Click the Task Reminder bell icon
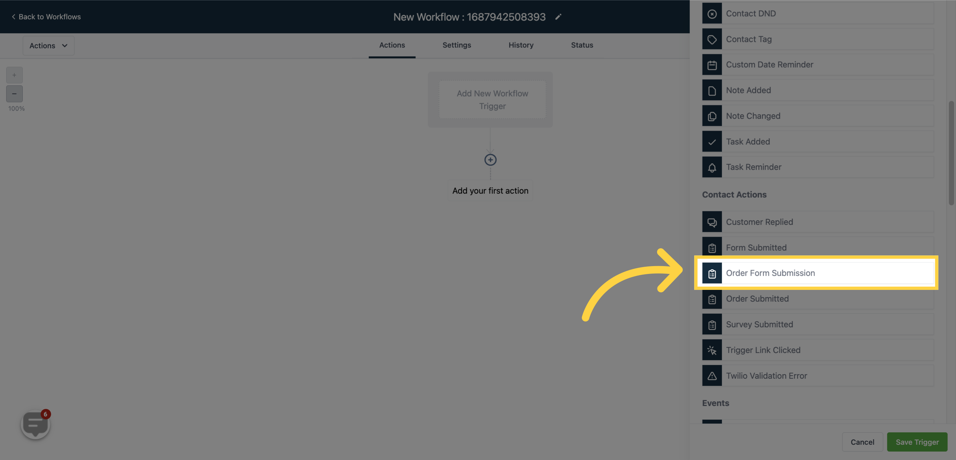 pos(711,167)
